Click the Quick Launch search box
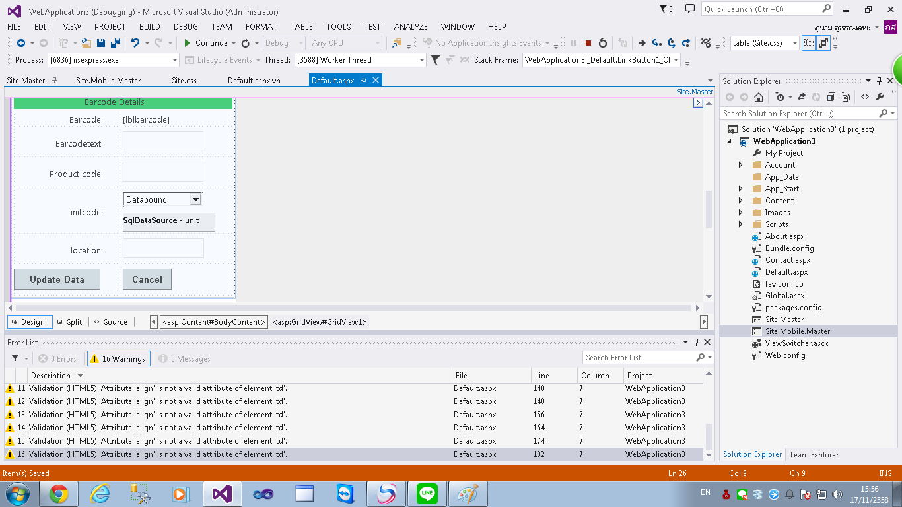Image resolution: width=902 pixels, height=507 pixels. [x=767, y=9]
